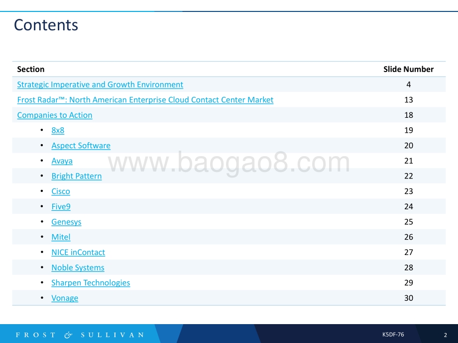Navigate to Genesys section
Image resolution: width=458 pixels, height=343 pixels.
[66, 222]
